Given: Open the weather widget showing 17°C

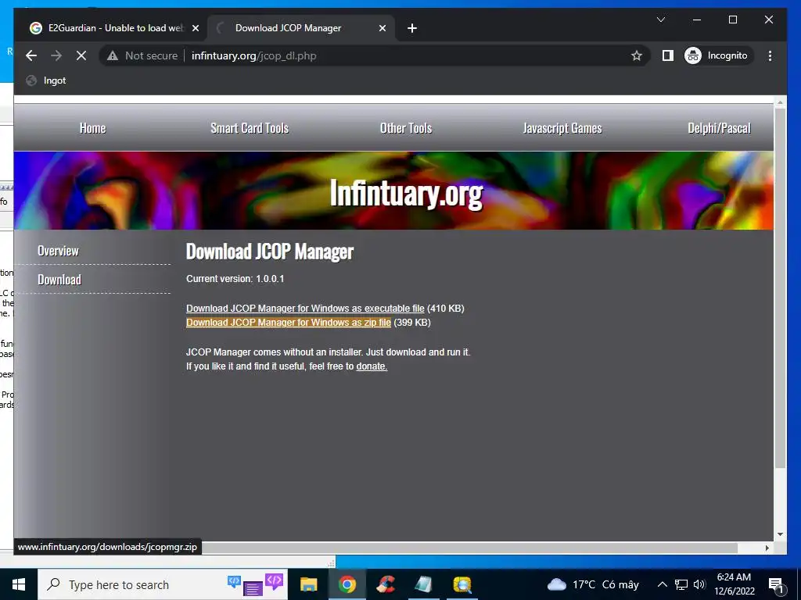Looking at the screenshot, I should 593,584.
